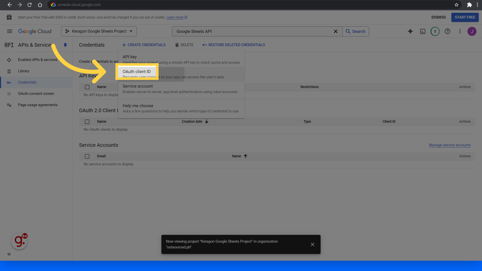This screenshot has height=271, width=482.
Task: Click the Enabled APIs & services icon
Action: (9, 60)
